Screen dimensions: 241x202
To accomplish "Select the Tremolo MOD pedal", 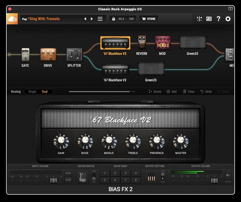I will [x=163, y=43].
